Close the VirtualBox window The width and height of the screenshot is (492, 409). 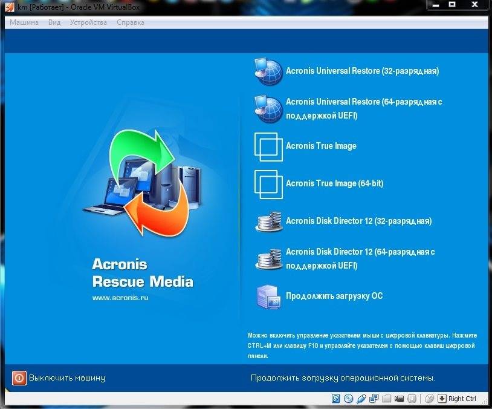click(x=474, y=4)
